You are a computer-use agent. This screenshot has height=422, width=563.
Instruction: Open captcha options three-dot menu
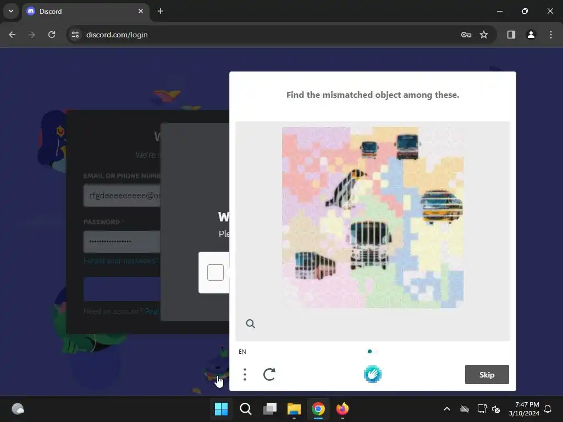coord(245,374)
